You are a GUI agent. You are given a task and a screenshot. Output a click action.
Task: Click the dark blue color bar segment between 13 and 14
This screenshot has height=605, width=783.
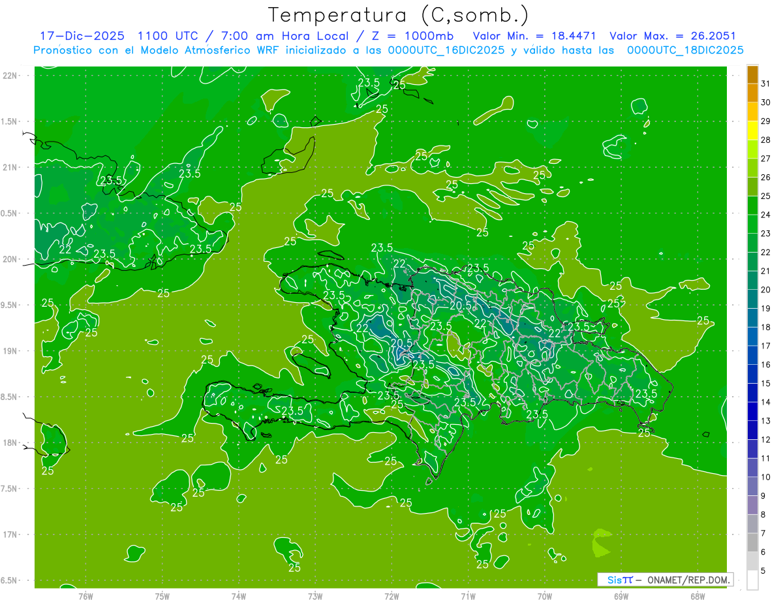point(752,412)
